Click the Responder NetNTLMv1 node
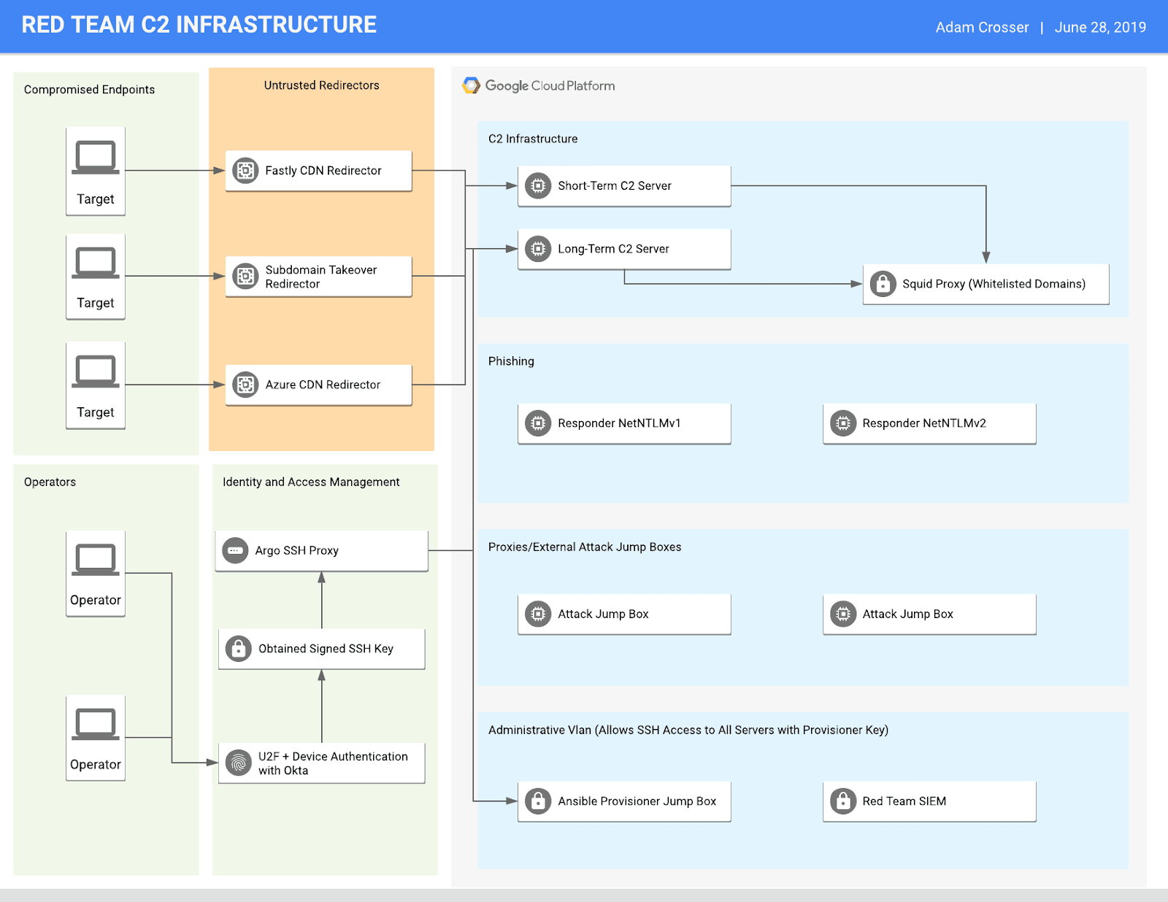 623,423
